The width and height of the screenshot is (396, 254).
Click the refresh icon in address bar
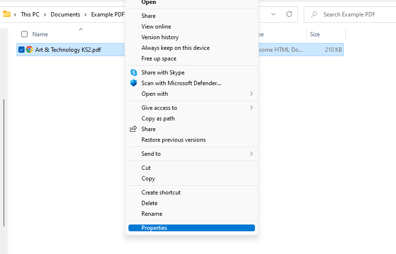pos(289,15)
